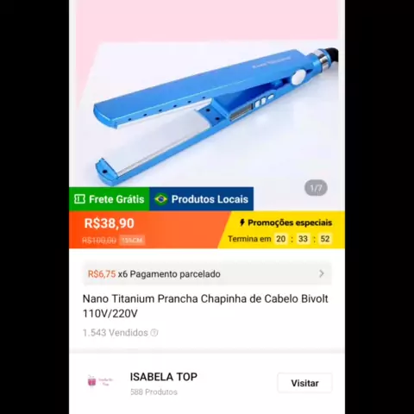Open the R$6,75 x6 Pagamento parcelado row
This screenshot has height=414, width=414.
tap(207, 274)
